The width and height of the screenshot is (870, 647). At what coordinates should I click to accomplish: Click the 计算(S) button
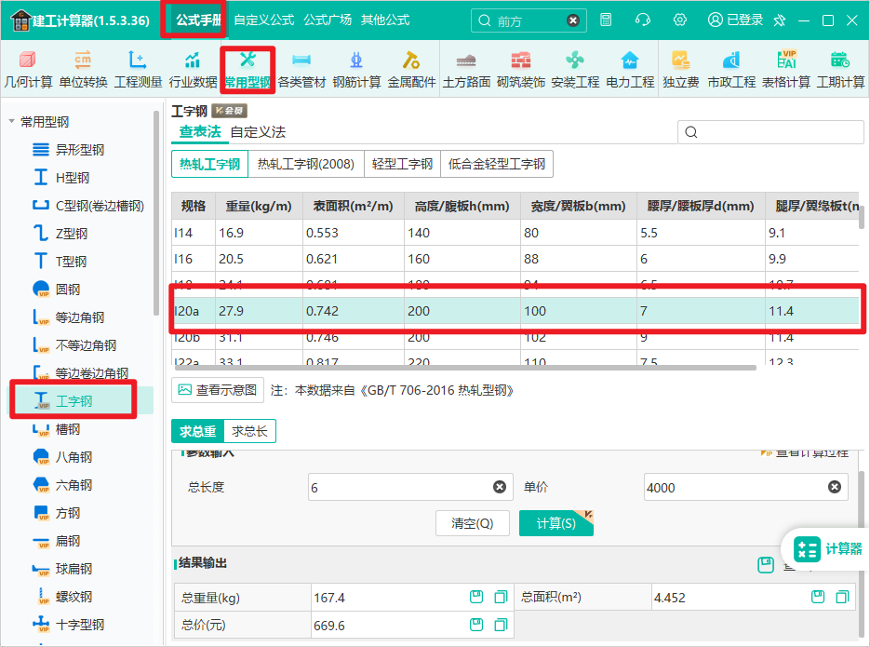click(x=555, y=523)
